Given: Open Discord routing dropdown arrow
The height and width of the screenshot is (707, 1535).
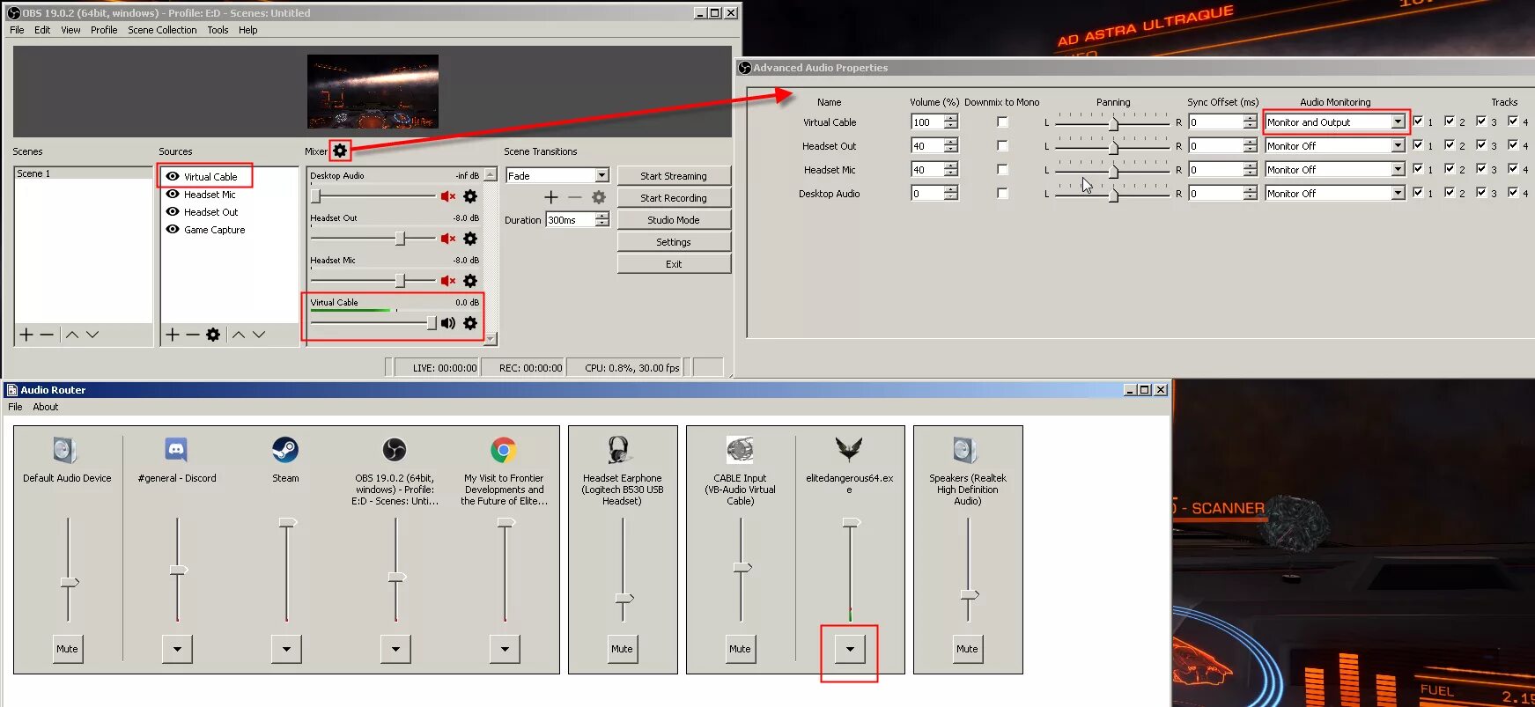Looking at the screenshot, I should [x=177, y=649].
